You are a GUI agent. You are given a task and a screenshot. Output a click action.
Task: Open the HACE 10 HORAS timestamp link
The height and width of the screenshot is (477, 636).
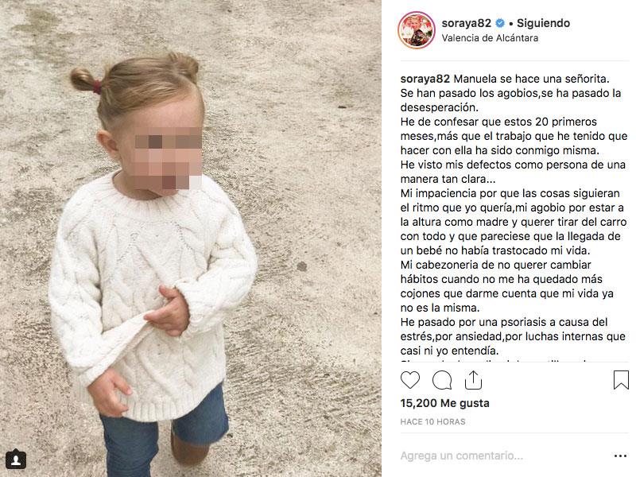coord(432,422)
